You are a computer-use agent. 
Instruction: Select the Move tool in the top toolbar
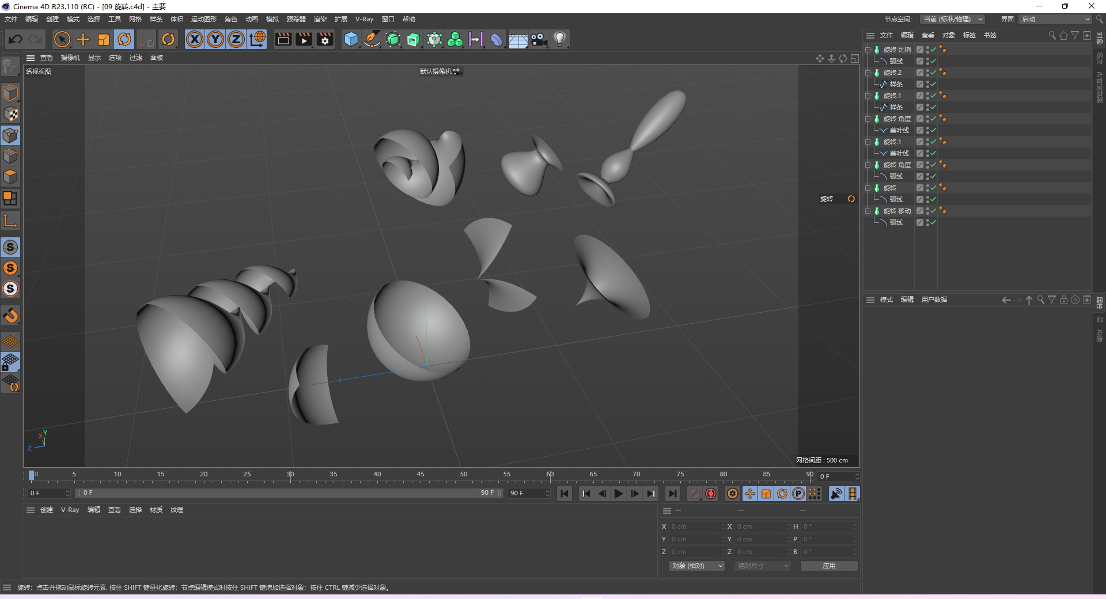pyautogui.click(x=83, y=39)
